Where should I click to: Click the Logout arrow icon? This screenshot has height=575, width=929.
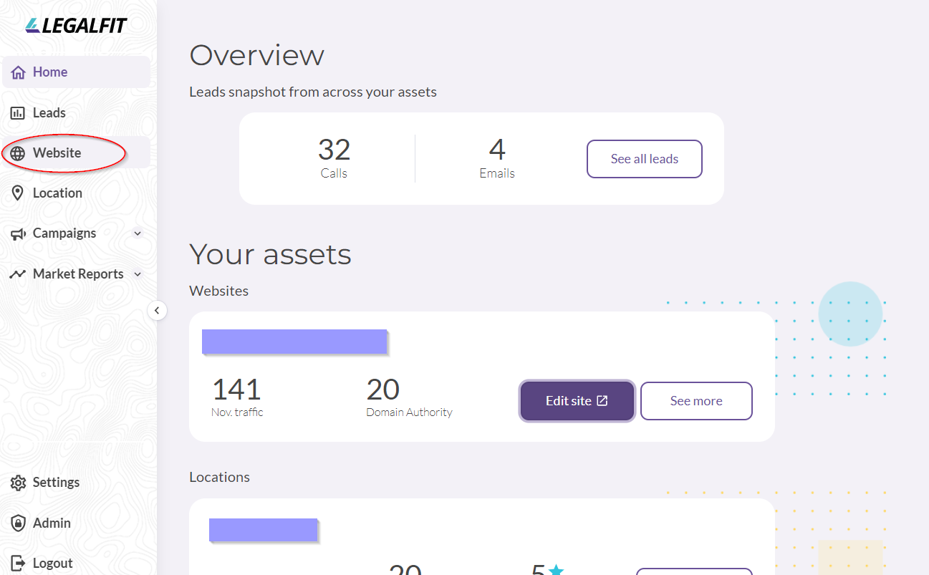pyautogui.click(x=19, y=564)
